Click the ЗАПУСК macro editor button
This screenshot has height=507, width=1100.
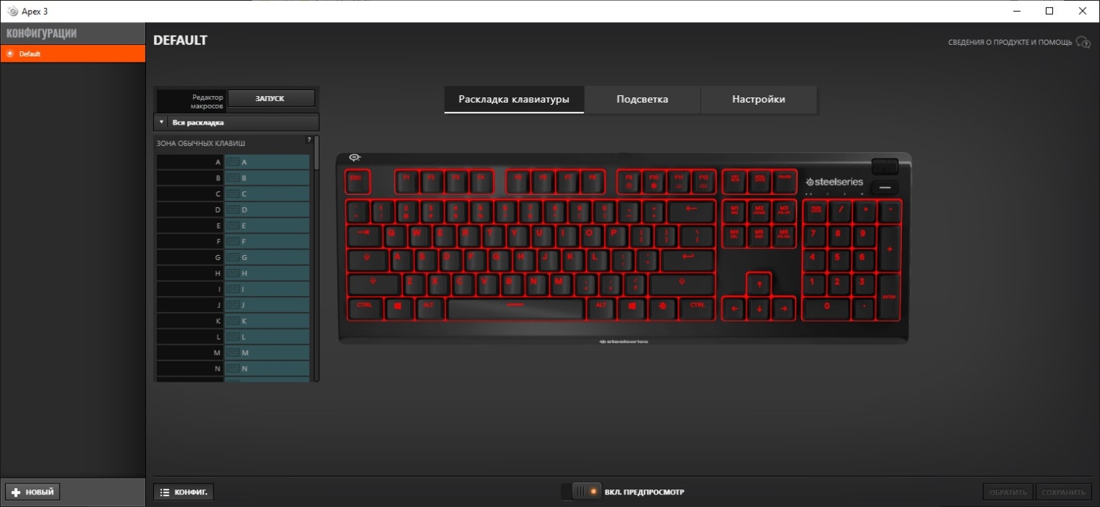(x=271, y=98)
